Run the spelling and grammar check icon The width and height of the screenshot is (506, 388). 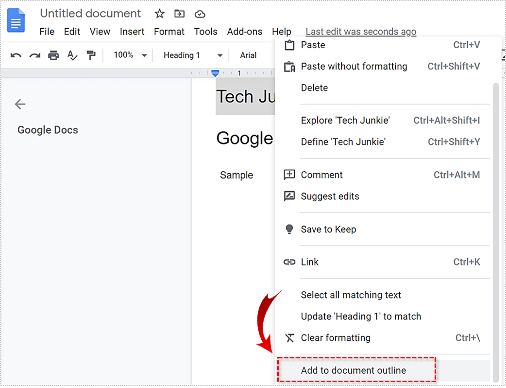click(72, 55)
